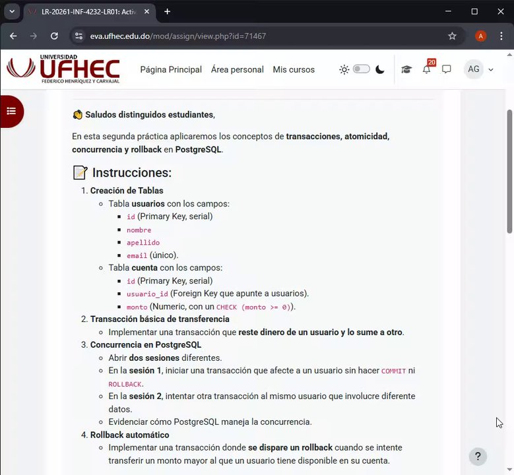The height and width of the screenshot is (475, 514).
Task: Click the page vertical scrollbar thumb
Action: pos(509,172)
